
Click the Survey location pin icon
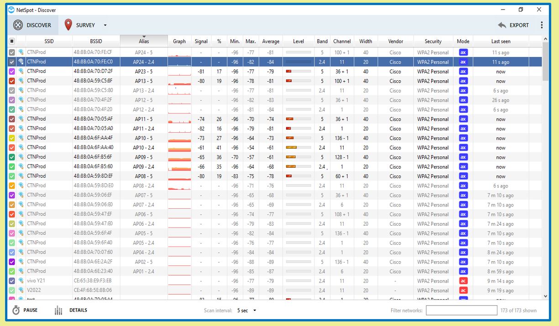(68, 25)
